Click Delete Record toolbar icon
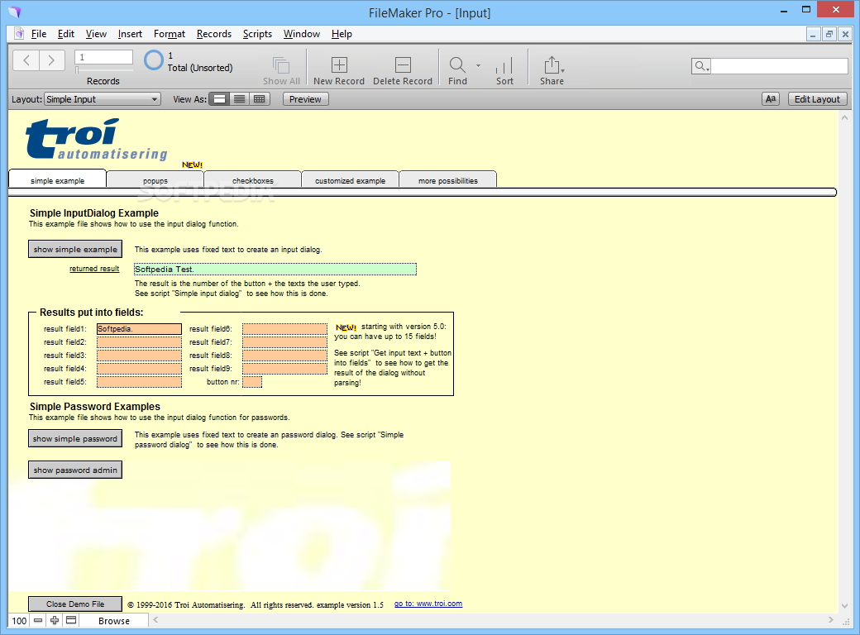The height and width of the screenshot is (635, 860). pos(403,64)
